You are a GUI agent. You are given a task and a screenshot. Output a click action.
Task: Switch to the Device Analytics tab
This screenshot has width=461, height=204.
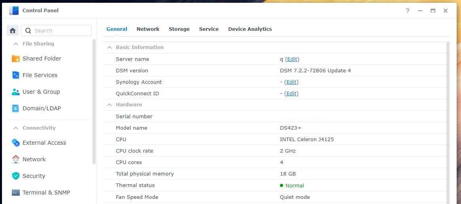tap(250, 29)
